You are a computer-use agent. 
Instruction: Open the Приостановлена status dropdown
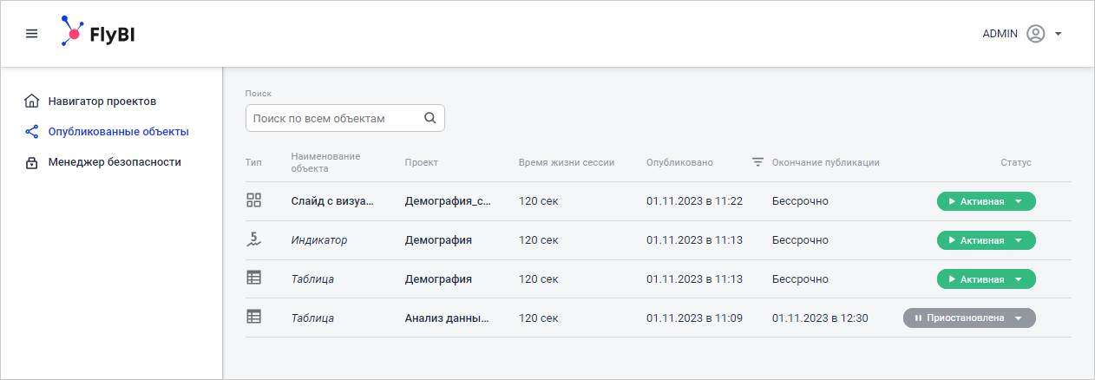click(1019, 318)
